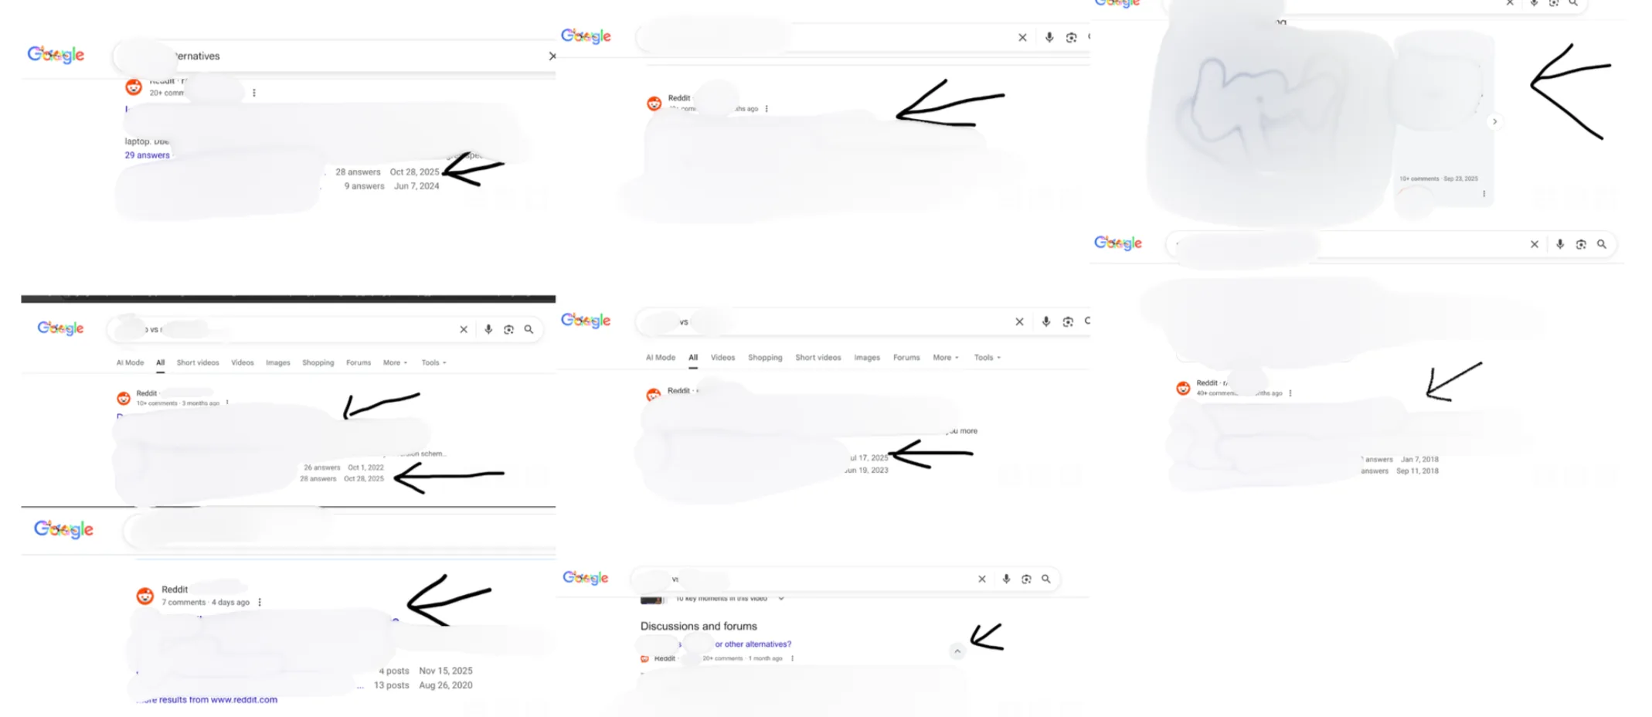Click Google logo beside the "ernatives" search box
1652x717 pixels.
coord(56,54)
